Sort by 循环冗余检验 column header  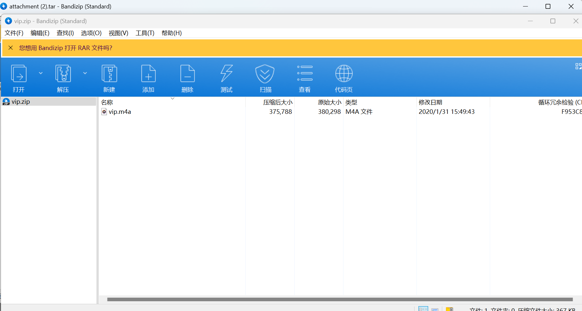click(x=560, y=102)
